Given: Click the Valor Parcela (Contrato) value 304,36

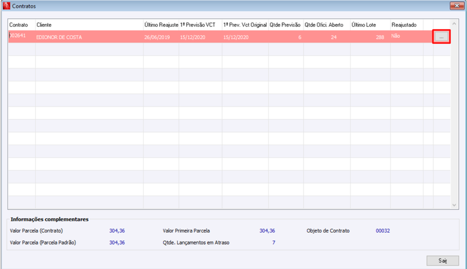Looking at the screenshot, I should click(x=117, y=230).
